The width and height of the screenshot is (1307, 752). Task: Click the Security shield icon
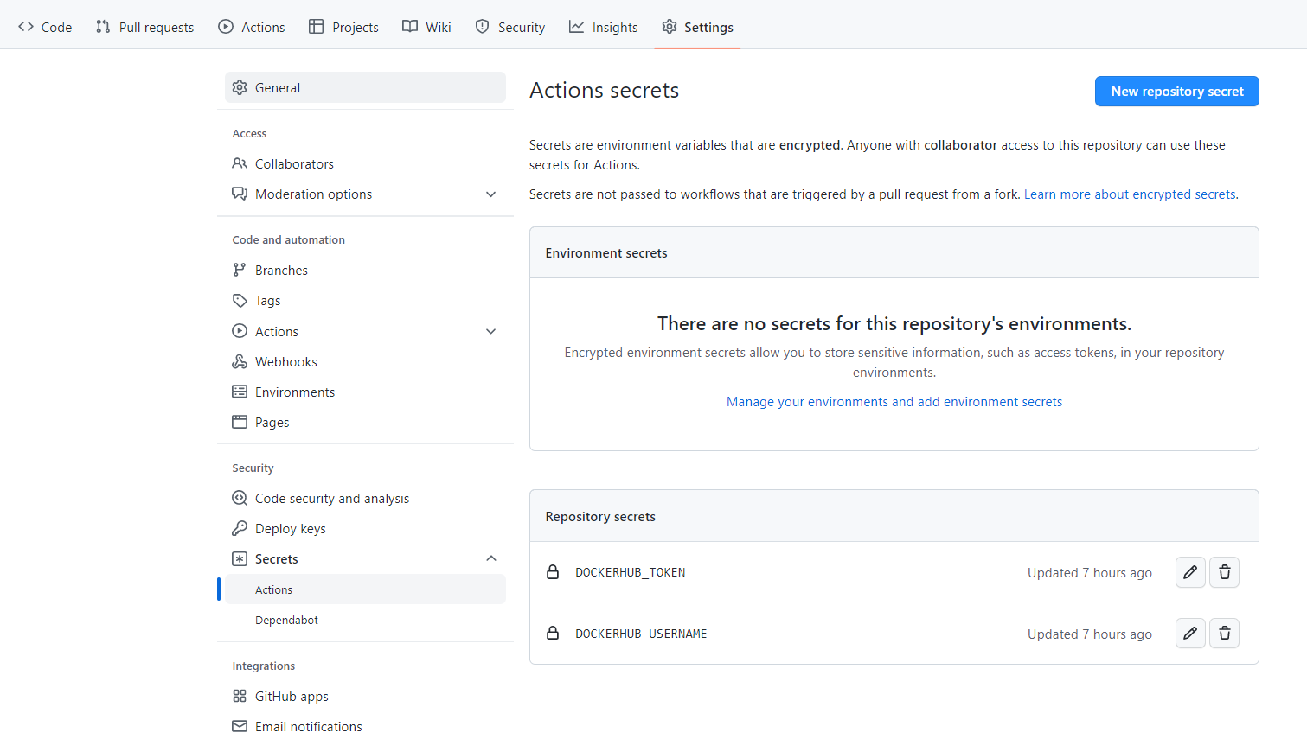(x=483, y=27)
